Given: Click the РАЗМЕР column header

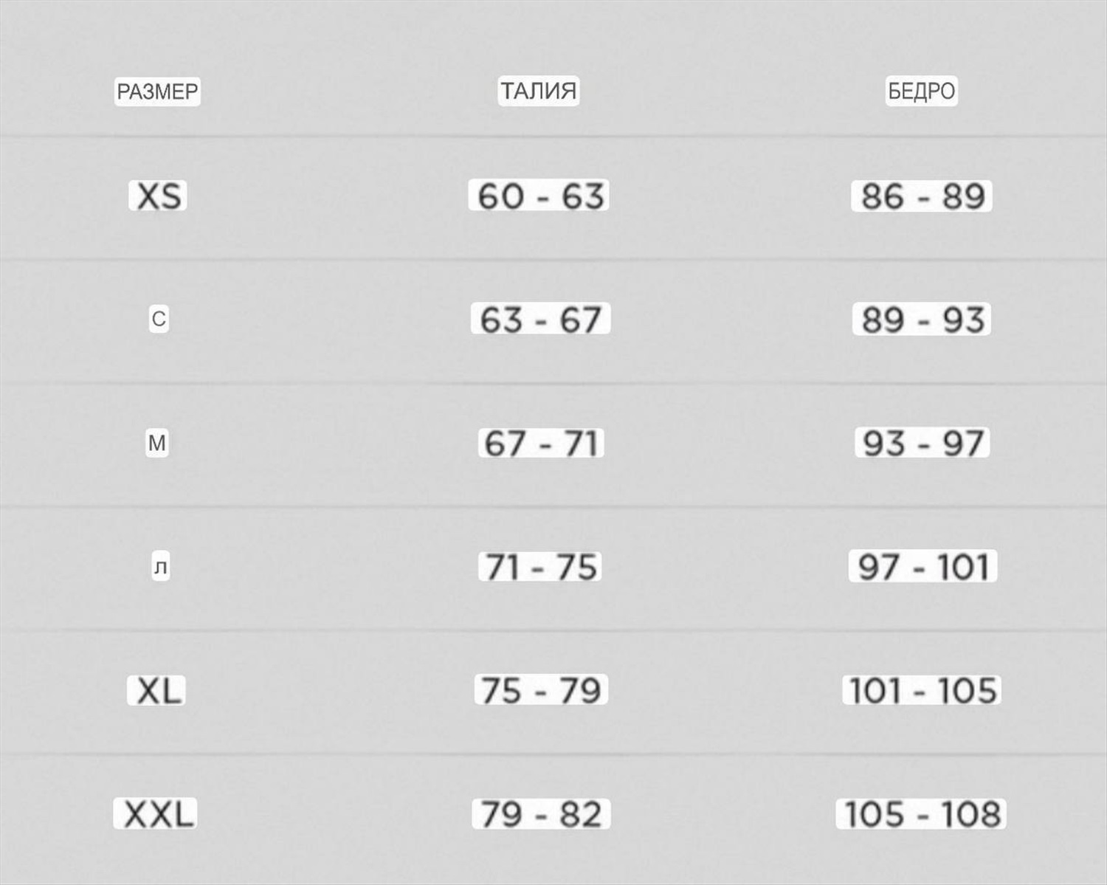Looking at the screenshot, I should [x=157, y=92].
